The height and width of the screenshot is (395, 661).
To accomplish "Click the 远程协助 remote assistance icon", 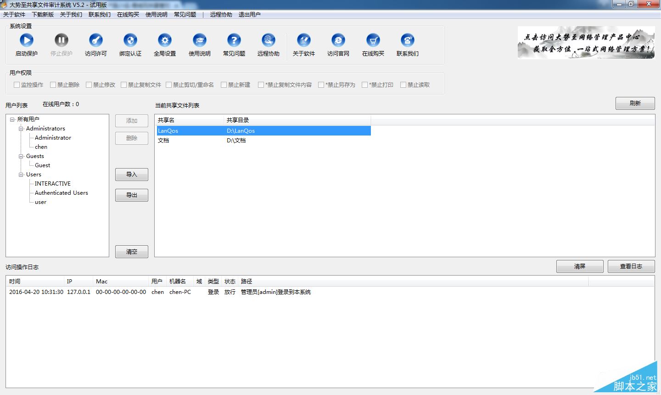I will 269,40.
